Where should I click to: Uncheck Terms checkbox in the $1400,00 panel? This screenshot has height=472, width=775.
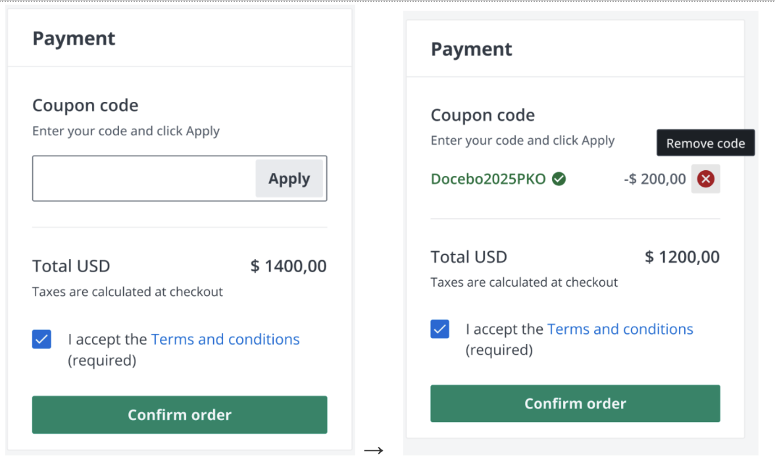click(41, 339)
